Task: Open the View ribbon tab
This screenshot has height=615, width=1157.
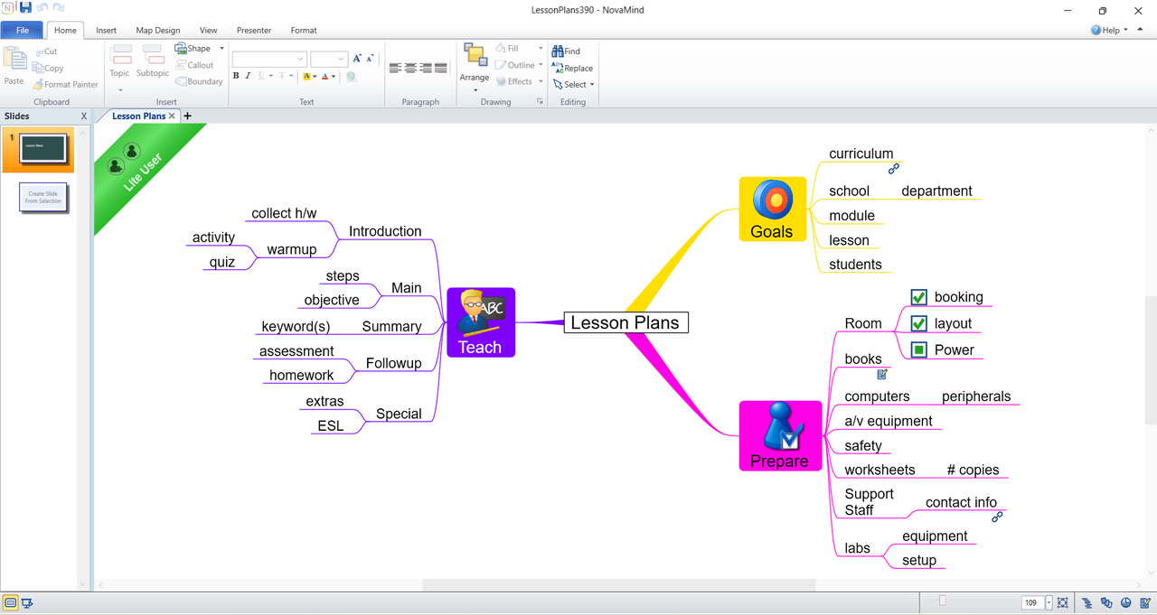Action: click(x=208, y=30)
